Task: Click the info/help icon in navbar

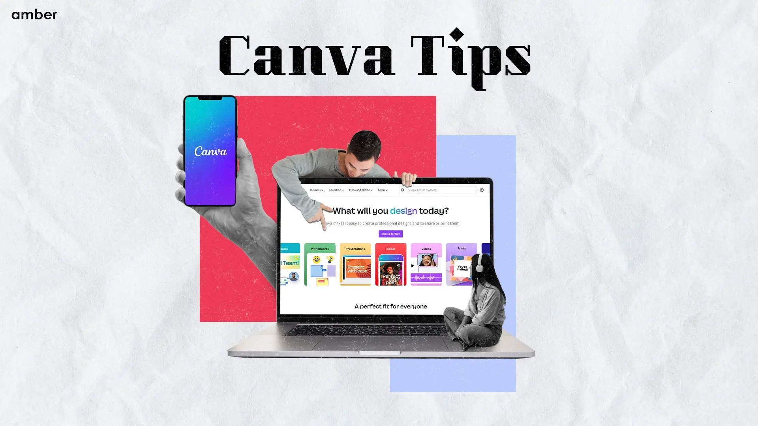Action: pyautogui.click(x=481, y=189)
